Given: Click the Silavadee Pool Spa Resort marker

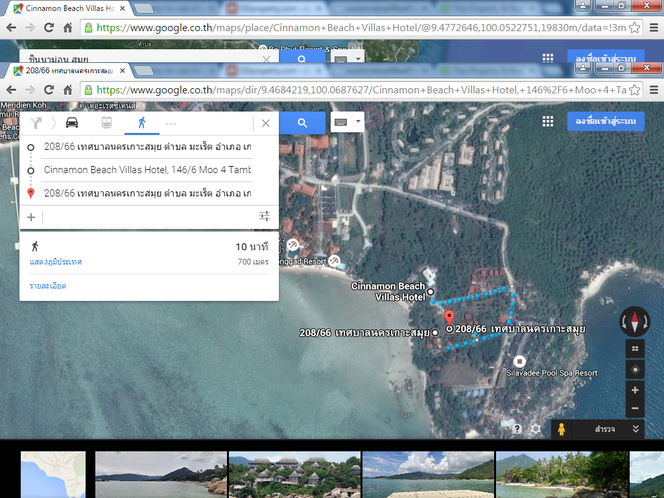Looking at the screenshot, I should pyautogui.click(x=519, y=362).
